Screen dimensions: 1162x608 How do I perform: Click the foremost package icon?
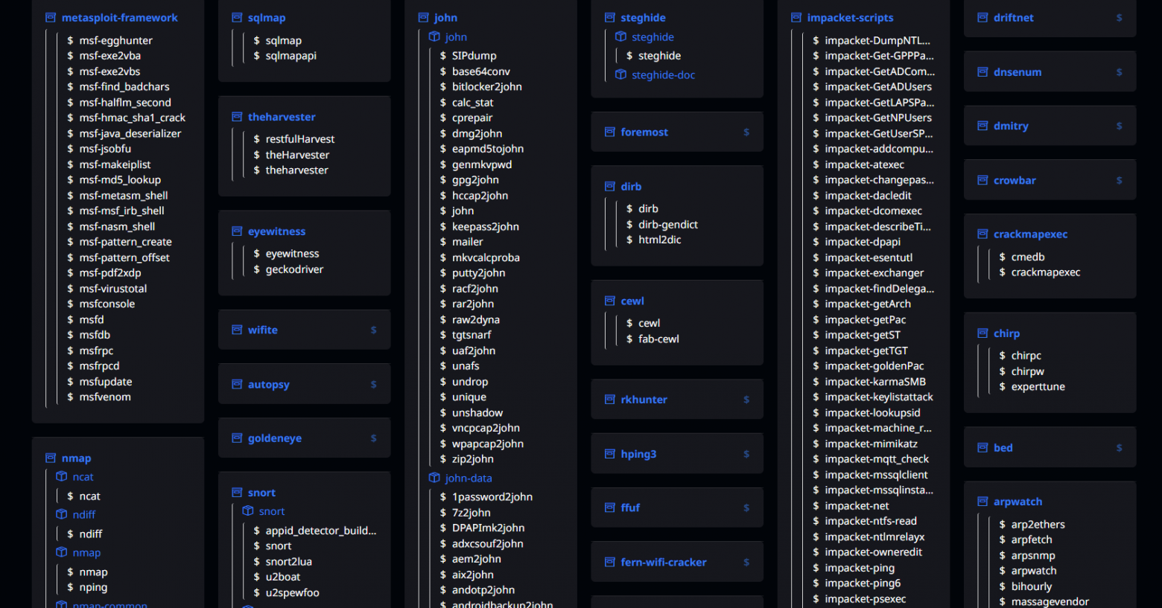(610, 132)
